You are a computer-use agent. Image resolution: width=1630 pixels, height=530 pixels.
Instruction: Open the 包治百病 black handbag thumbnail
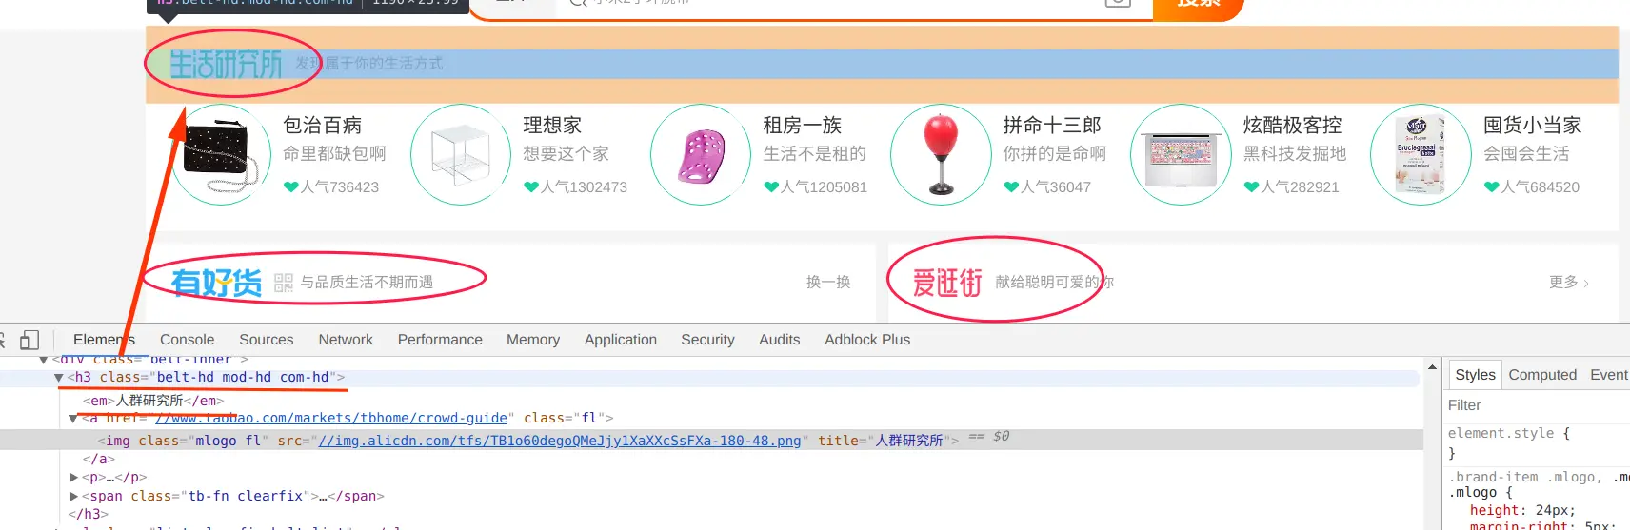coord(221,154)
